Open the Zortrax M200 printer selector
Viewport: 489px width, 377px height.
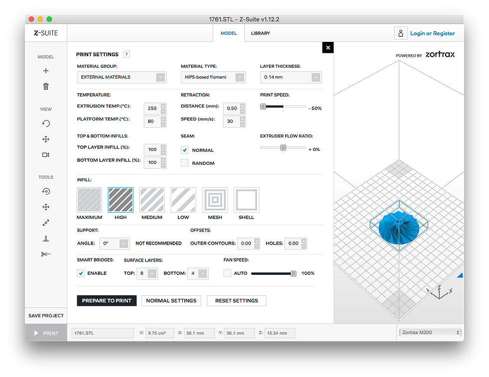[430, 333]
